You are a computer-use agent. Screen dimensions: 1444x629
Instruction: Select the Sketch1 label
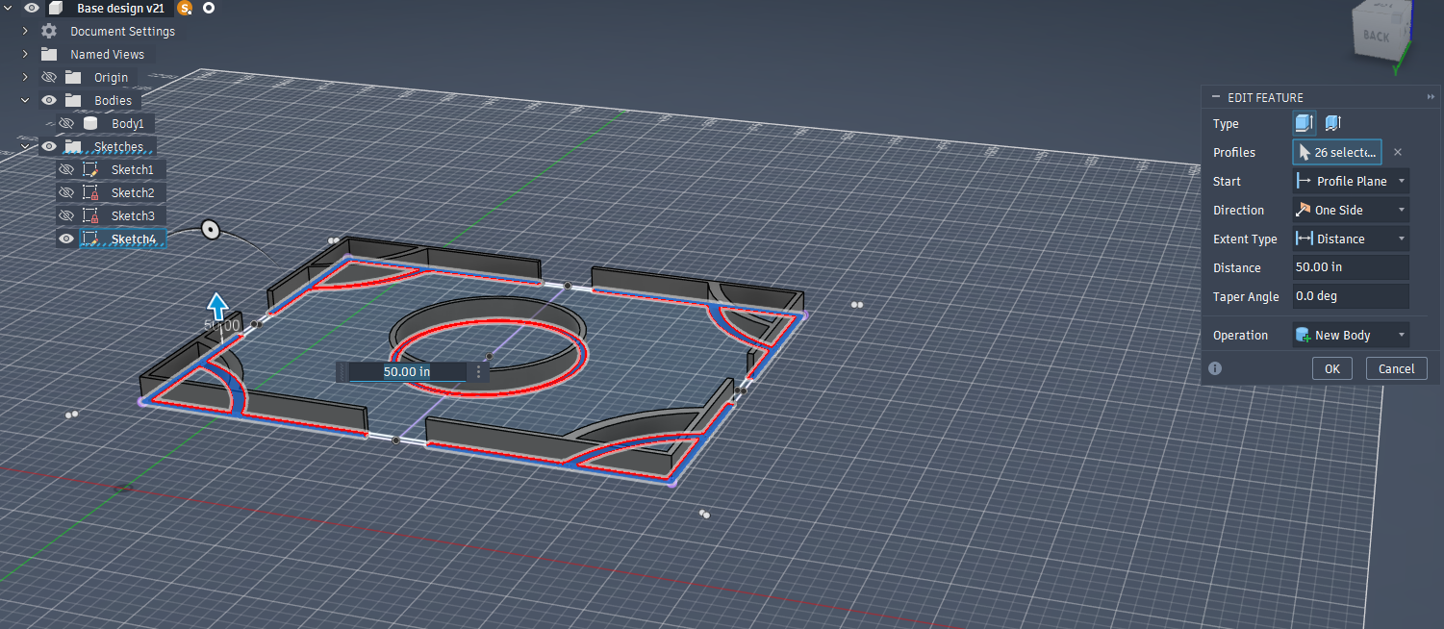132,170
